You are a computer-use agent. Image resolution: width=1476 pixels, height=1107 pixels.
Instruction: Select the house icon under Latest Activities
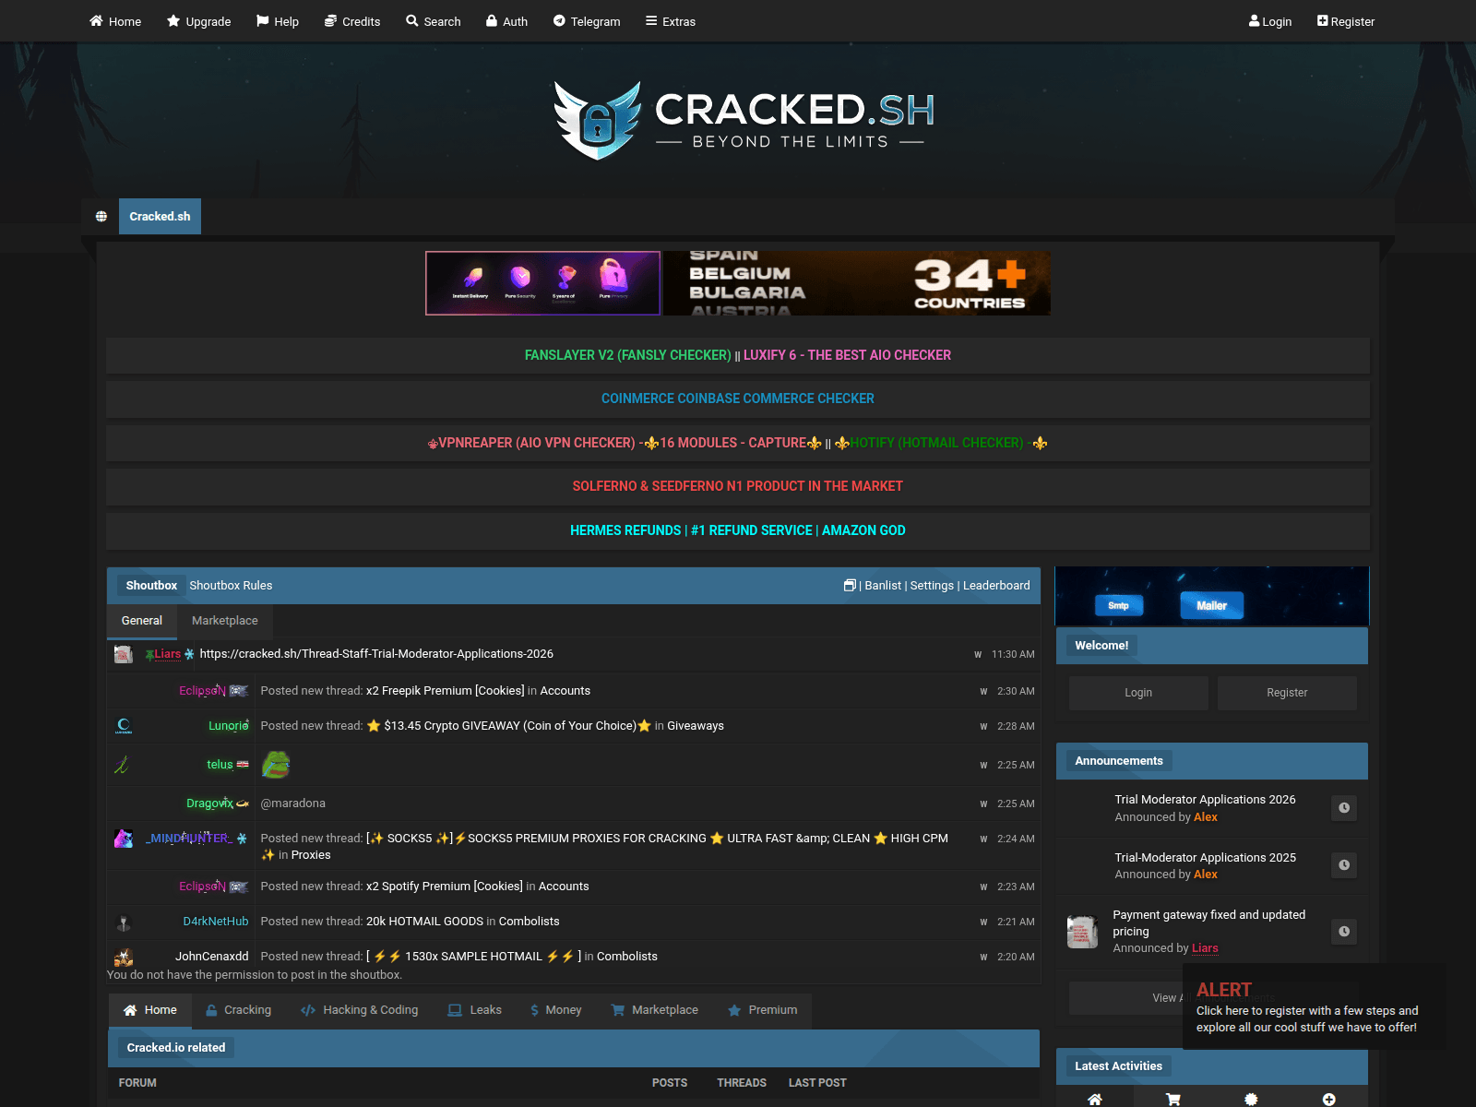coord(1095,1099)
